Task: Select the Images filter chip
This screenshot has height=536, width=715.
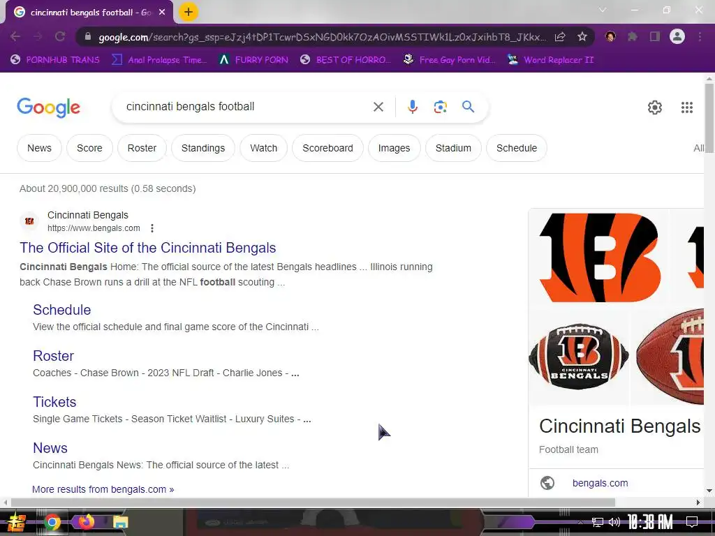Action: (394, 148)
